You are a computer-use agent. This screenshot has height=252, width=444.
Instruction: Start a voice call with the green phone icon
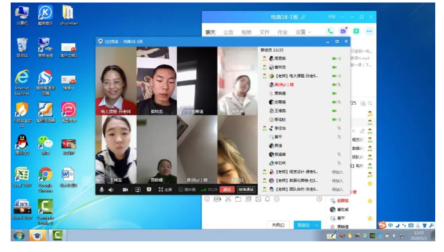click(x=330, y=31)
